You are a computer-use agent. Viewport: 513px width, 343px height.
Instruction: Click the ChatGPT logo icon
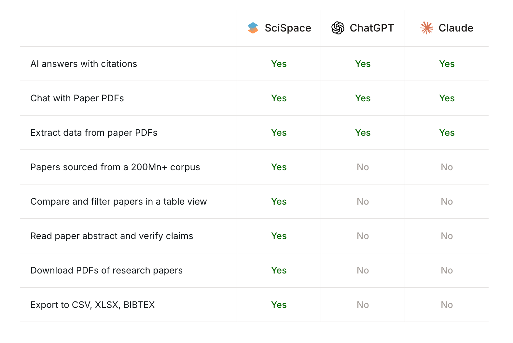[x=338, y=28]
